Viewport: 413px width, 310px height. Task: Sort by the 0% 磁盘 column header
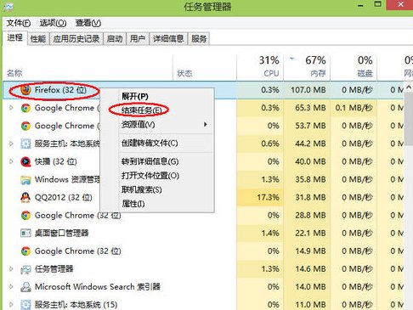click(354, 67)
